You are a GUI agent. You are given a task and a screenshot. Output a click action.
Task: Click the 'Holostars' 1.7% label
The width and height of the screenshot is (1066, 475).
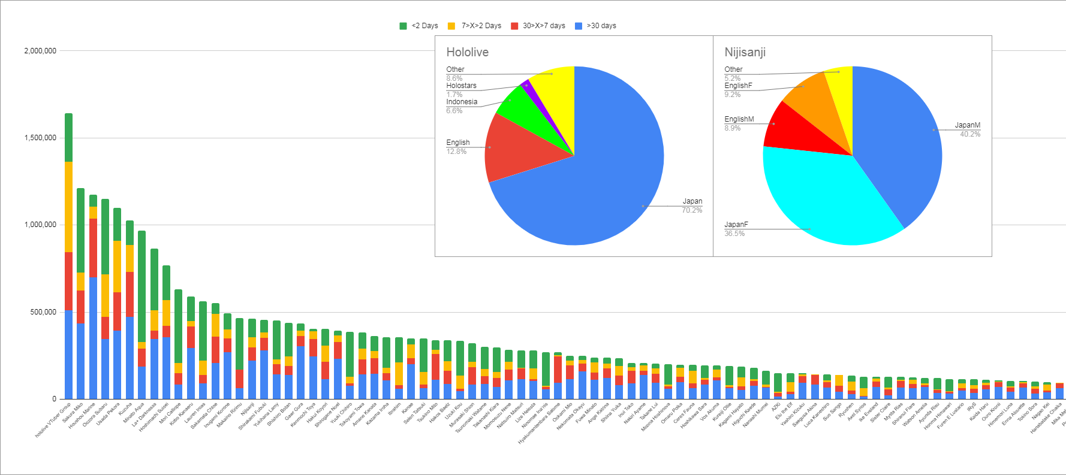(x=461, y=90)
